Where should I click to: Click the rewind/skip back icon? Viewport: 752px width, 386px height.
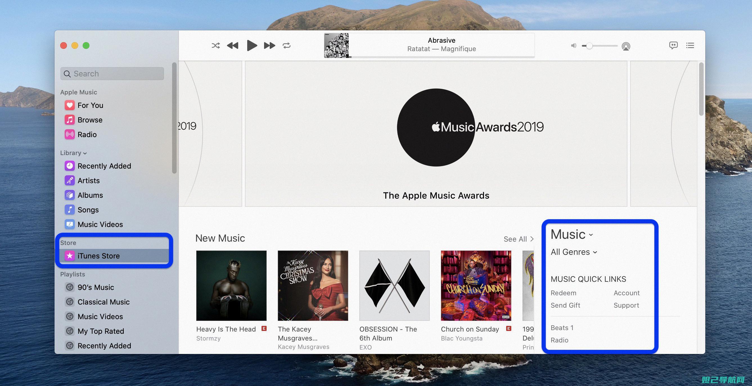[x=232, y=45]
